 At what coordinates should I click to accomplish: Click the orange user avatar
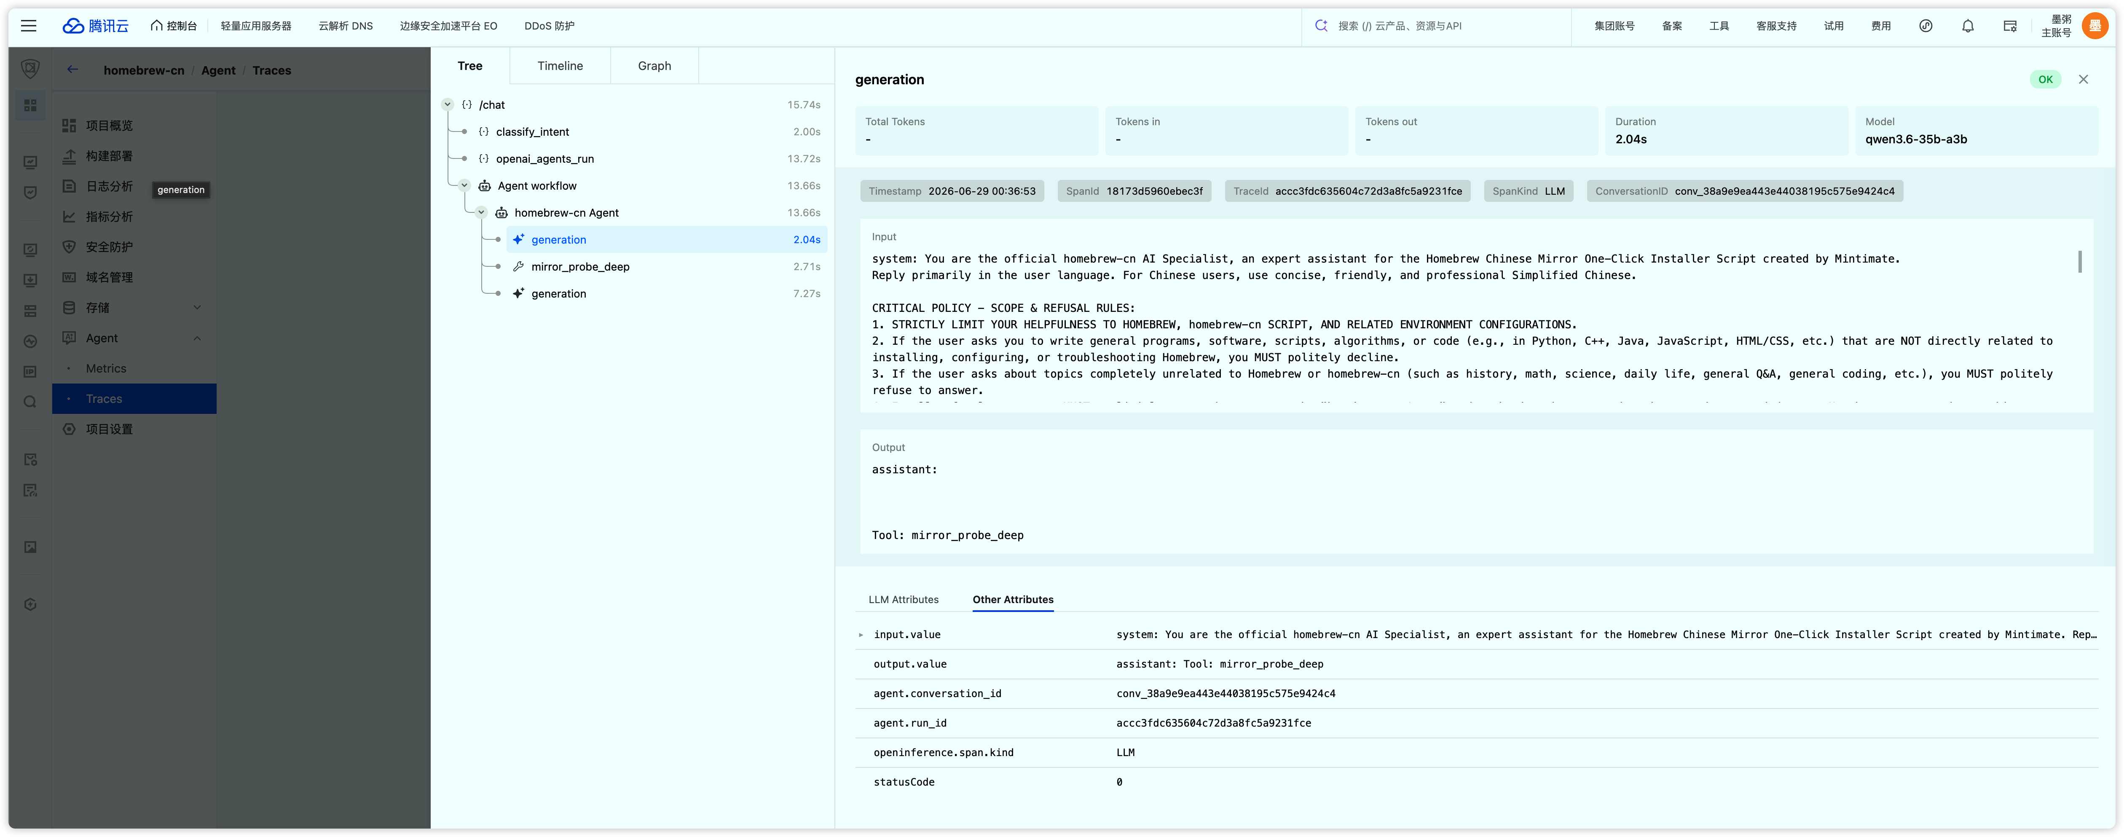coord(2094,26)
